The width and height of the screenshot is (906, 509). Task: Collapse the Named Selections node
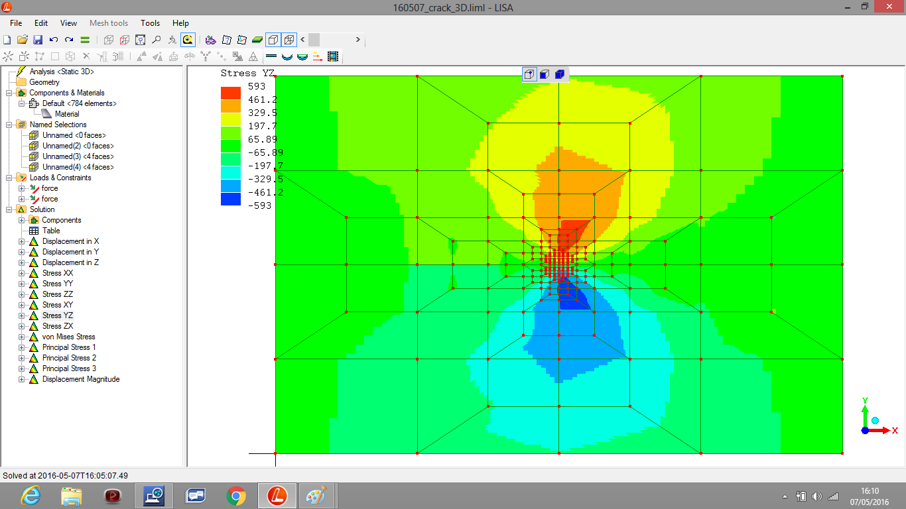click(9, 125)
